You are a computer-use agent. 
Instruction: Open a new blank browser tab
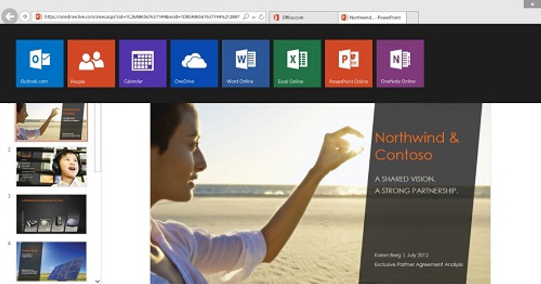413,18
